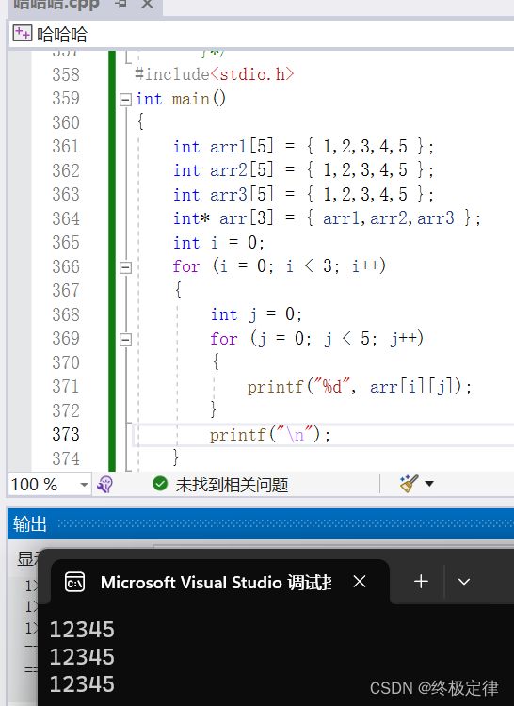Click the green no-issues checkmark icon
This screenshot has height=706, width=514.
click(x=160, y=484)
